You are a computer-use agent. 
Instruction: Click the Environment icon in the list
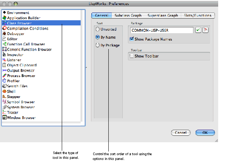point(4,13)
